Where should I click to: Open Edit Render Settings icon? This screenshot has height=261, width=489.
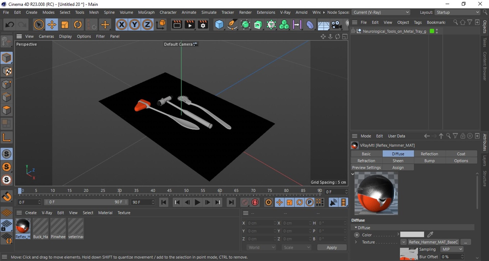pyautogui.click(x=203, y=25)
